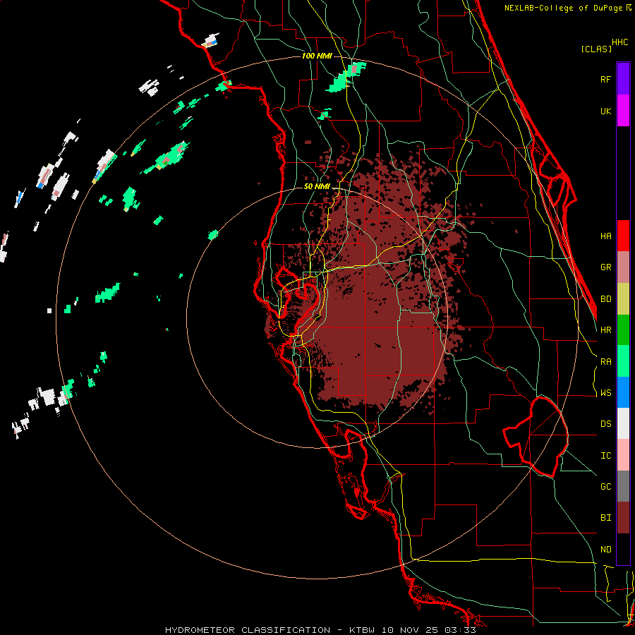Click the DS legend label

[x=605, y=424]
